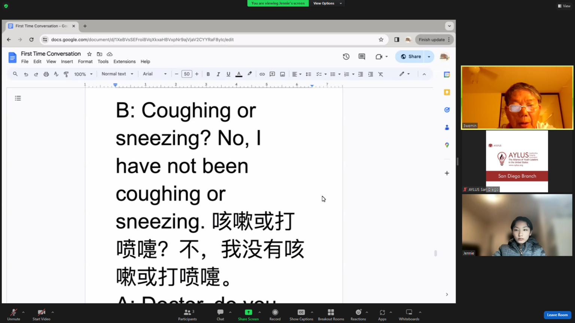
Task: Open the checklist options dropdown
Action: pos(321,74)
